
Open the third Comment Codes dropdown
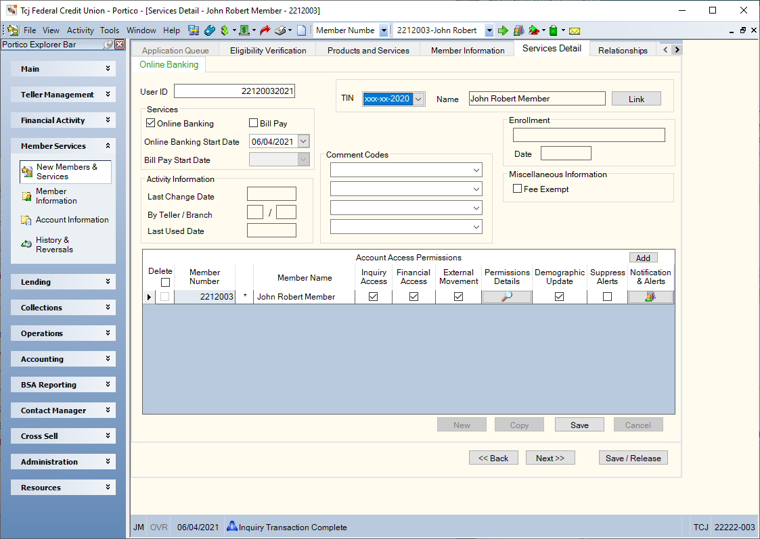476,208
